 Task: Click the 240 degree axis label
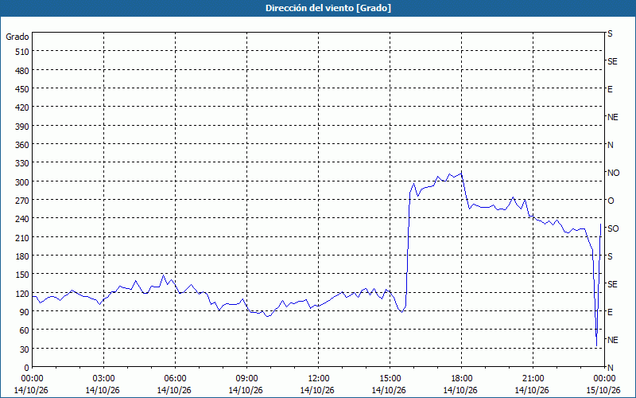22,219
